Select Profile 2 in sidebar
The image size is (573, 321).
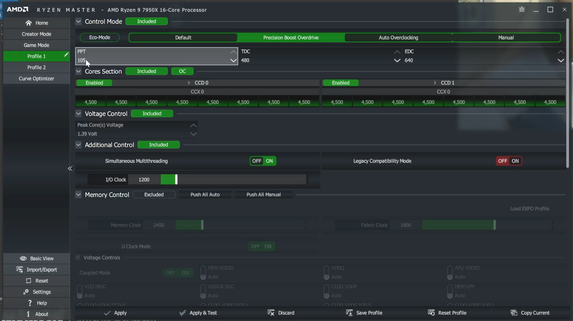(x=36, y=68)
